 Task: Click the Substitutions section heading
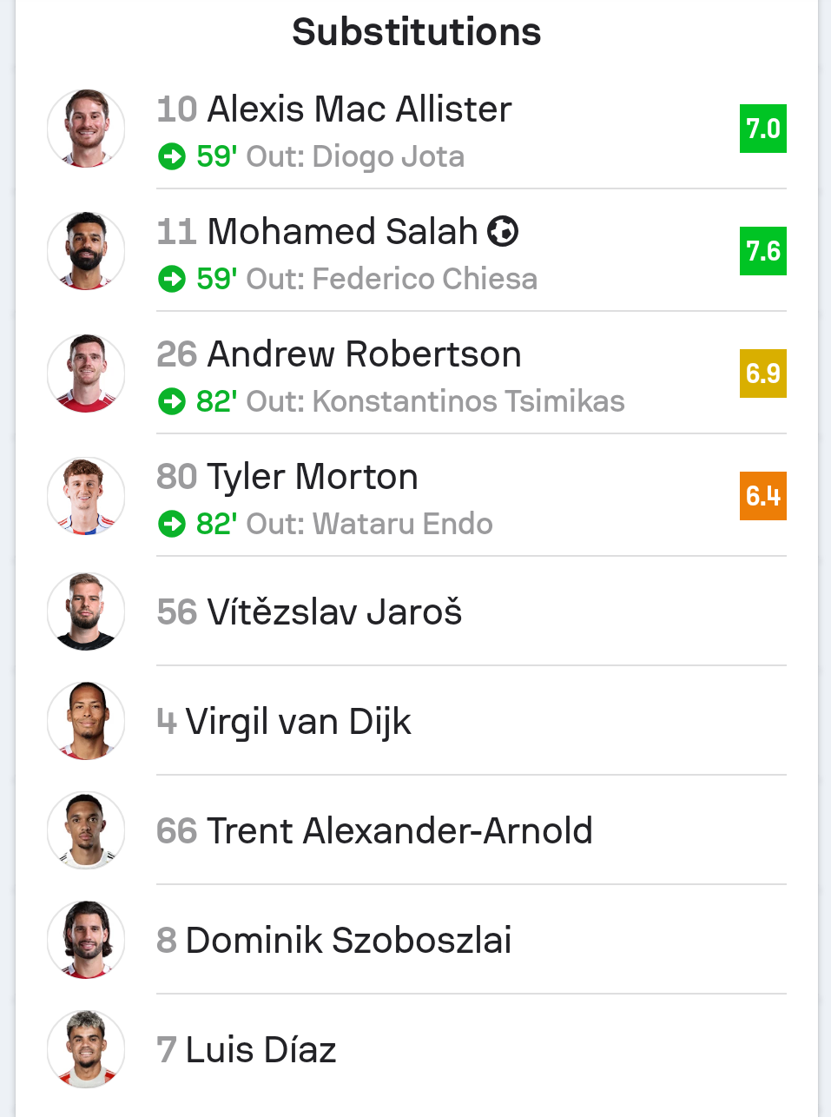click(416, 32)
